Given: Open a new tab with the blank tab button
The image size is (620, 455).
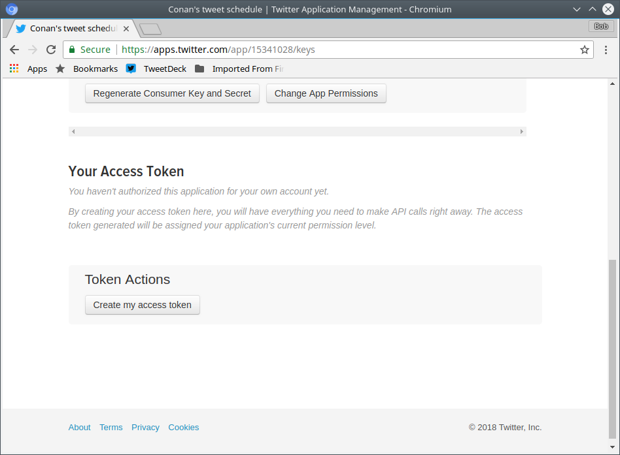Looking at the screenshot, I should point(150,29).
